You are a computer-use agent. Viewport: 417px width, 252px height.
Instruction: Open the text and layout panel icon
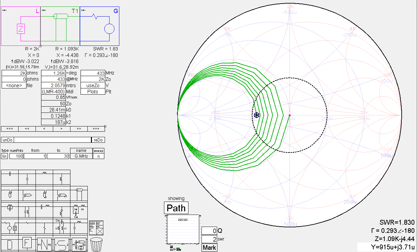(96, 228)
